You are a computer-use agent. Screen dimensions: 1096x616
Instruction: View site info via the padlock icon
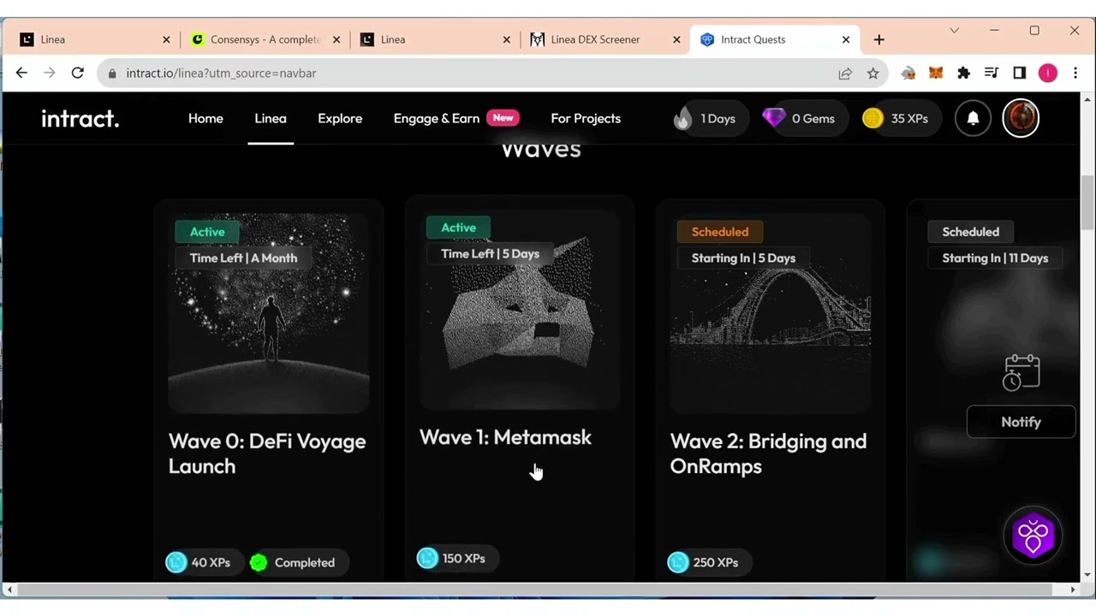coord(112,74)
